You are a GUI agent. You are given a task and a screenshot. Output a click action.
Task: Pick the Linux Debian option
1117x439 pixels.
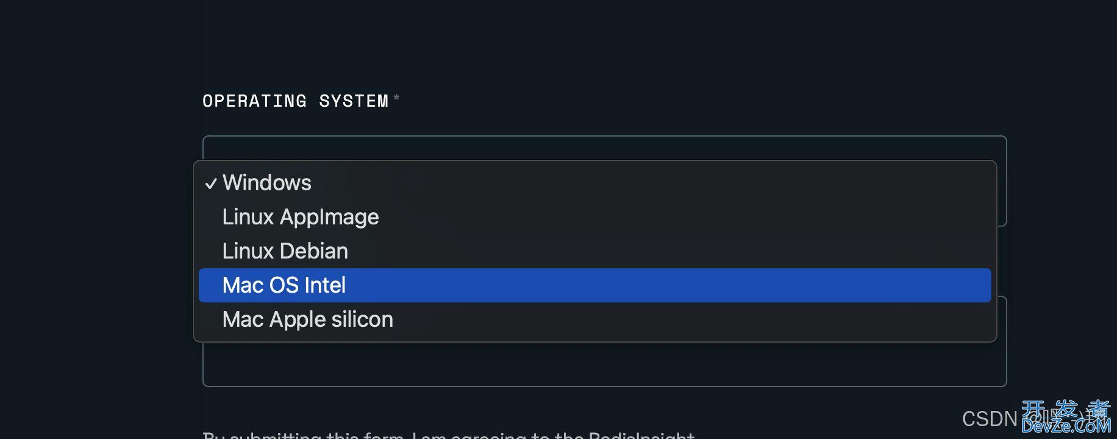[x=594, y=251]
